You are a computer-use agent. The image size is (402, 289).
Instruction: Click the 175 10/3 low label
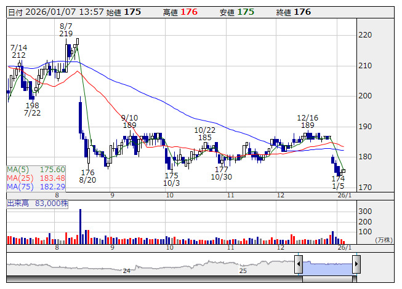[172, 179]
